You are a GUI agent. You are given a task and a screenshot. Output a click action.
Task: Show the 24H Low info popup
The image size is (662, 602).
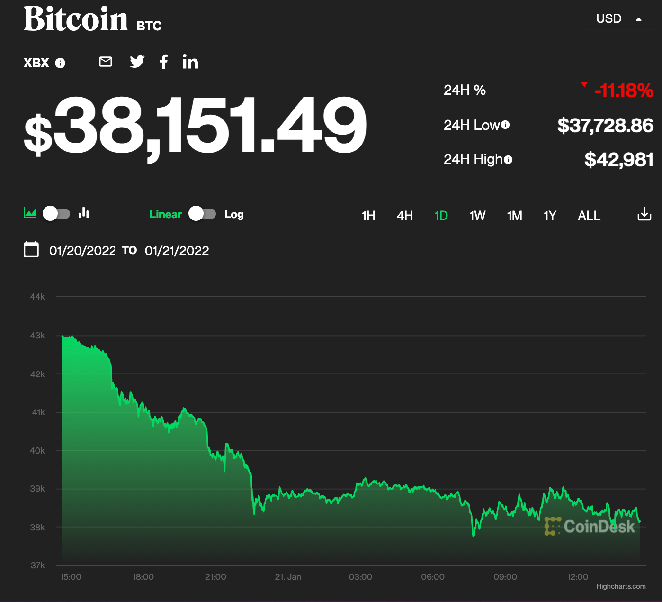point(506,125)
